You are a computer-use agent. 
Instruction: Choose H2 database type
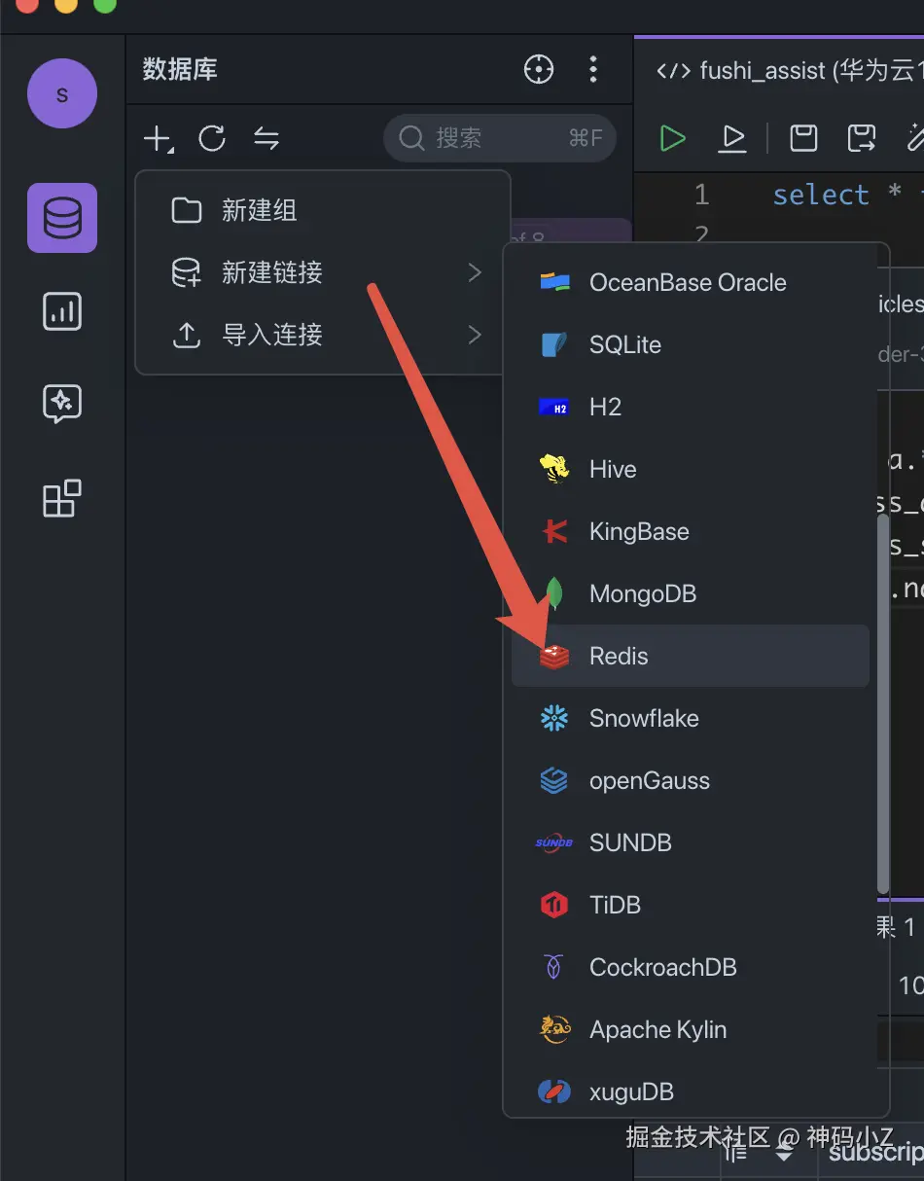(691, 407)
